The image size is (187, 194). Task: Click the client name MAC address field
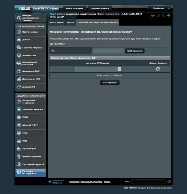coord(96,69)
